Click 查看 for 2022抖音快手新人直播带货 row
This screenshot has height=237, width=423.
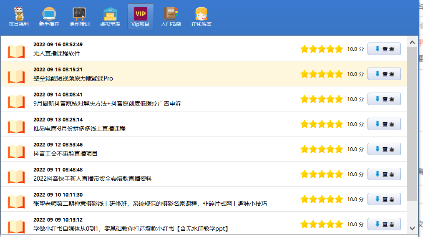(384, 174)
